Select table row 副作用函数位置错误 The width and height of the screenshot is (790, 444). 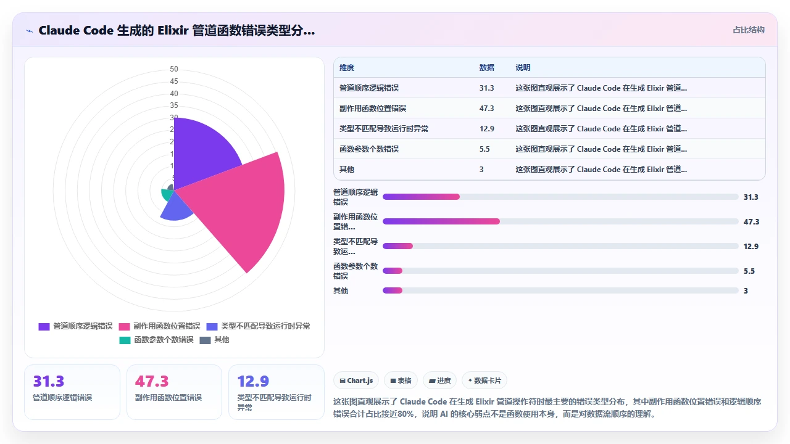[x=549, y=109]
